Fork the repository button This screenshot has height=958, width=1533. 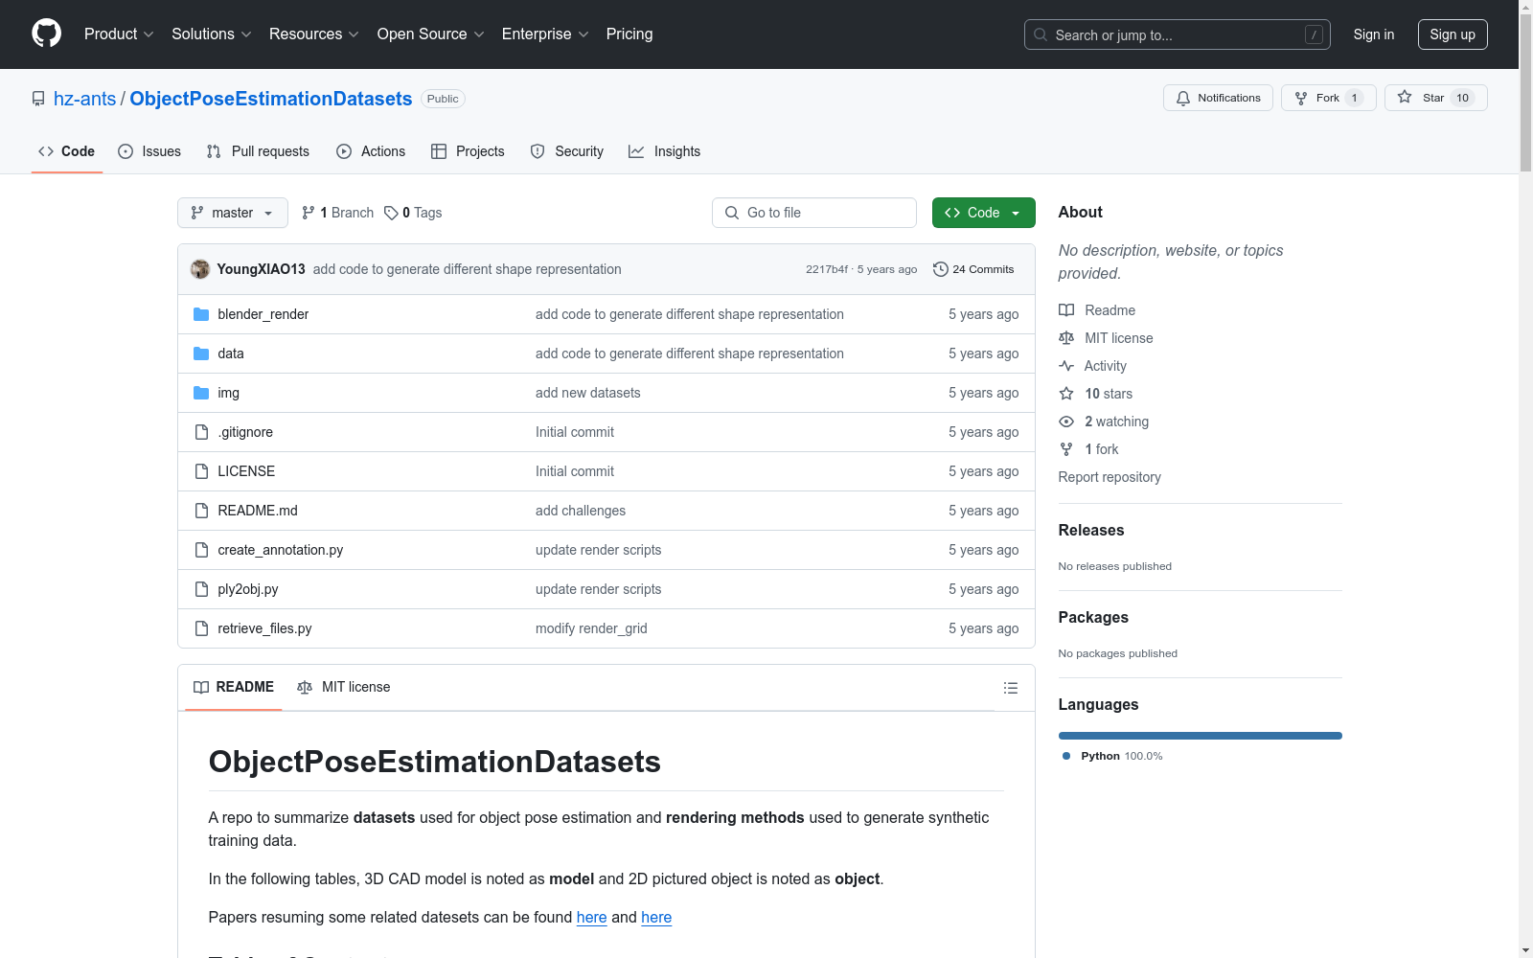[1328, 98]
